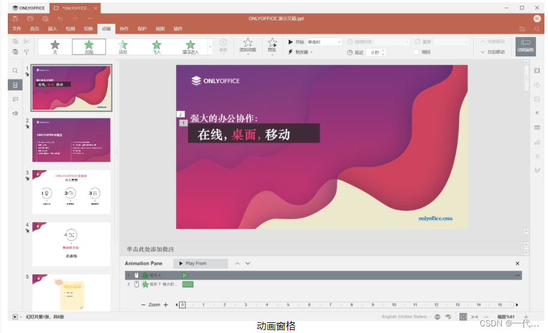548x333 pixels.
Task: Select the 无 (None) animation effect
Action: [55, 47]
